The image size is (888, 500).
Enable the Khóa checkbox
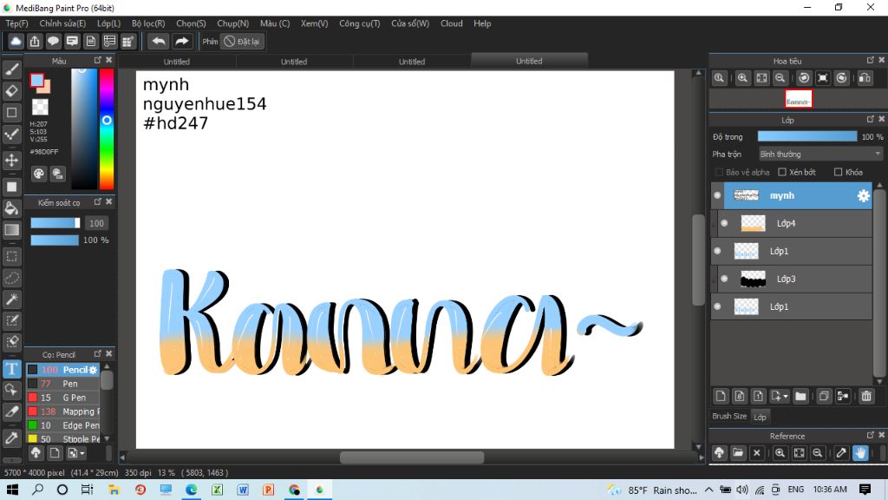839,172
